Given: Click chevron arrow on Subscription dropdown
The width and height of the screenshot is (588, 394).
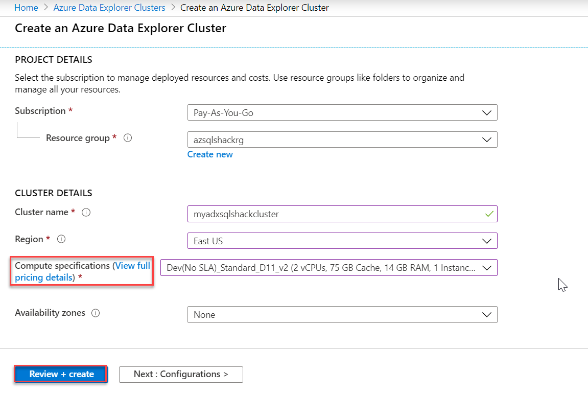Looking at the screenshot, I should pos(487,113).
